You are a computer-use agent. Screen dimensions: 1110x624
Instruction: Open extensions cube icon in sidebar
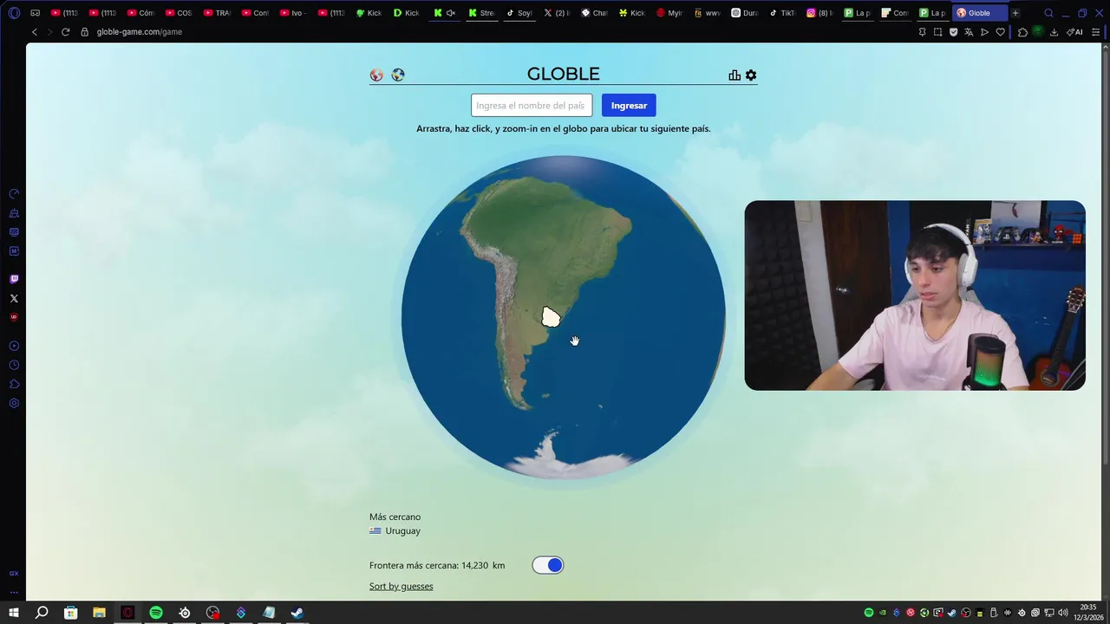[x=14, y=384]
